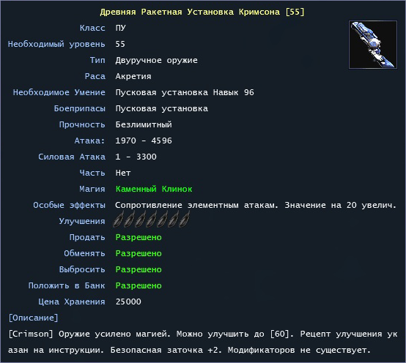This screenshot has width=406, height=363.
Task: Click the fifth upgrade slot icon
Action: pyautogui.click(x=162, y=220)
